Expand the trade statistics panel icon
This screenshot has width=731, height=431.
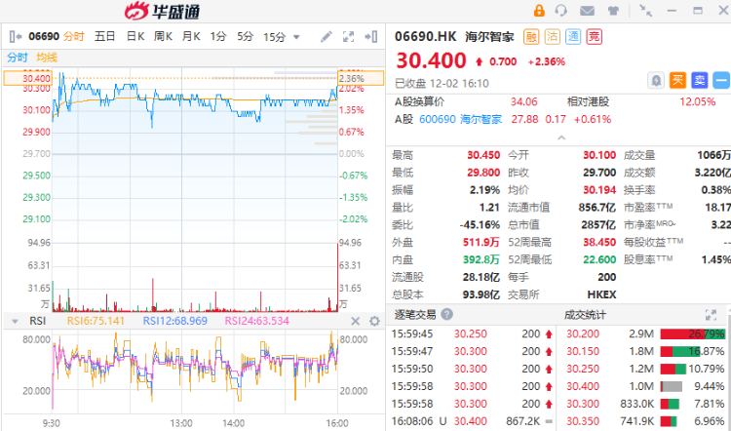(x=711, y=315)
